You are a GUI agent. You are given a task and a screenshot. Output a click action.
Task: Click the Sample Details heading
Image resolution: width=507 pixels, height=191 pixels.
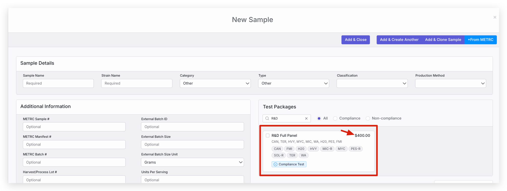point(37,63)
